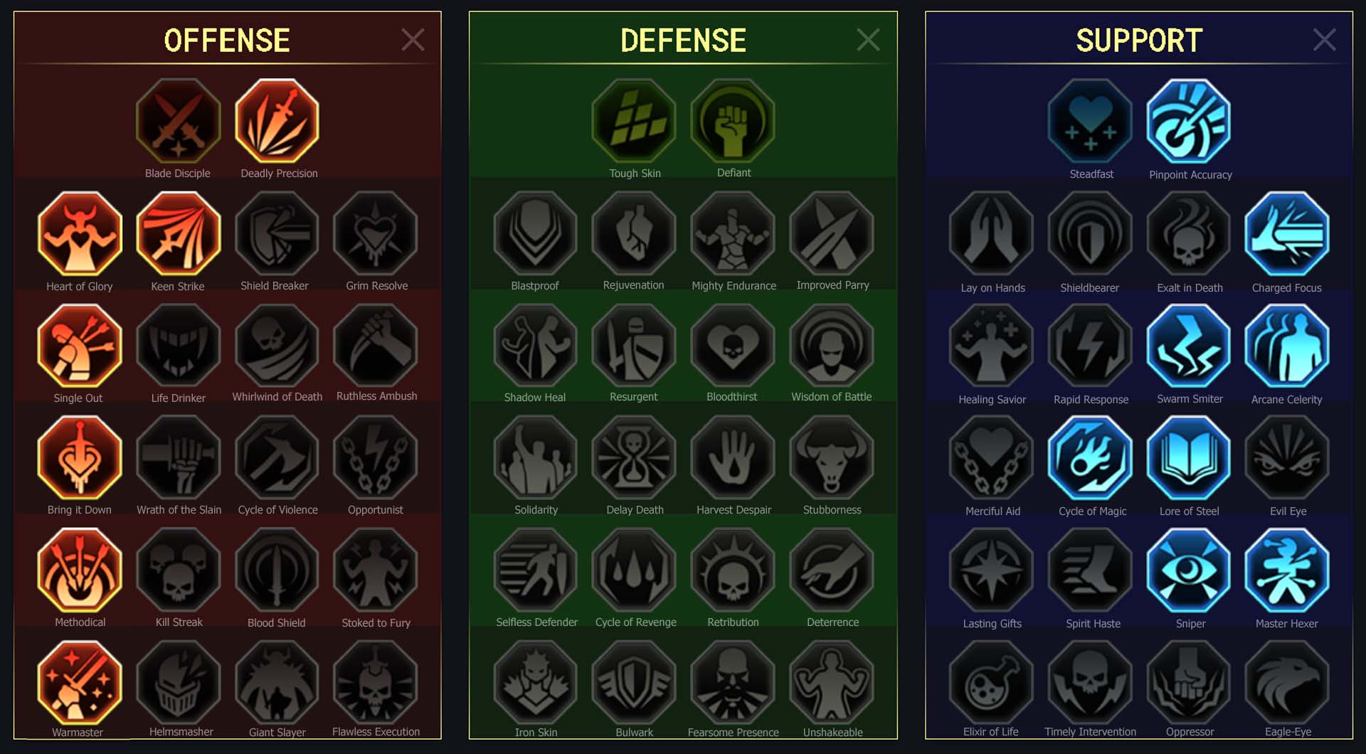The height and width of the screenshot is (754, 1366).
Task: Select the Defiant fist mastery icon
Action: click(733, 121)
